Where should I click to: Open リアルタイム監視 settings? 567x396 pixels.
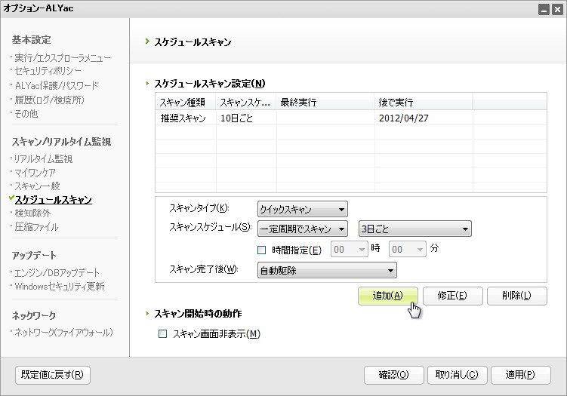43,159
